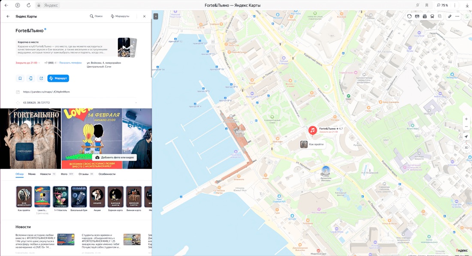This screenshot has width=472, height=256.
Task: Toggle the public transport bus icon
Action: [x=432, y=16]
